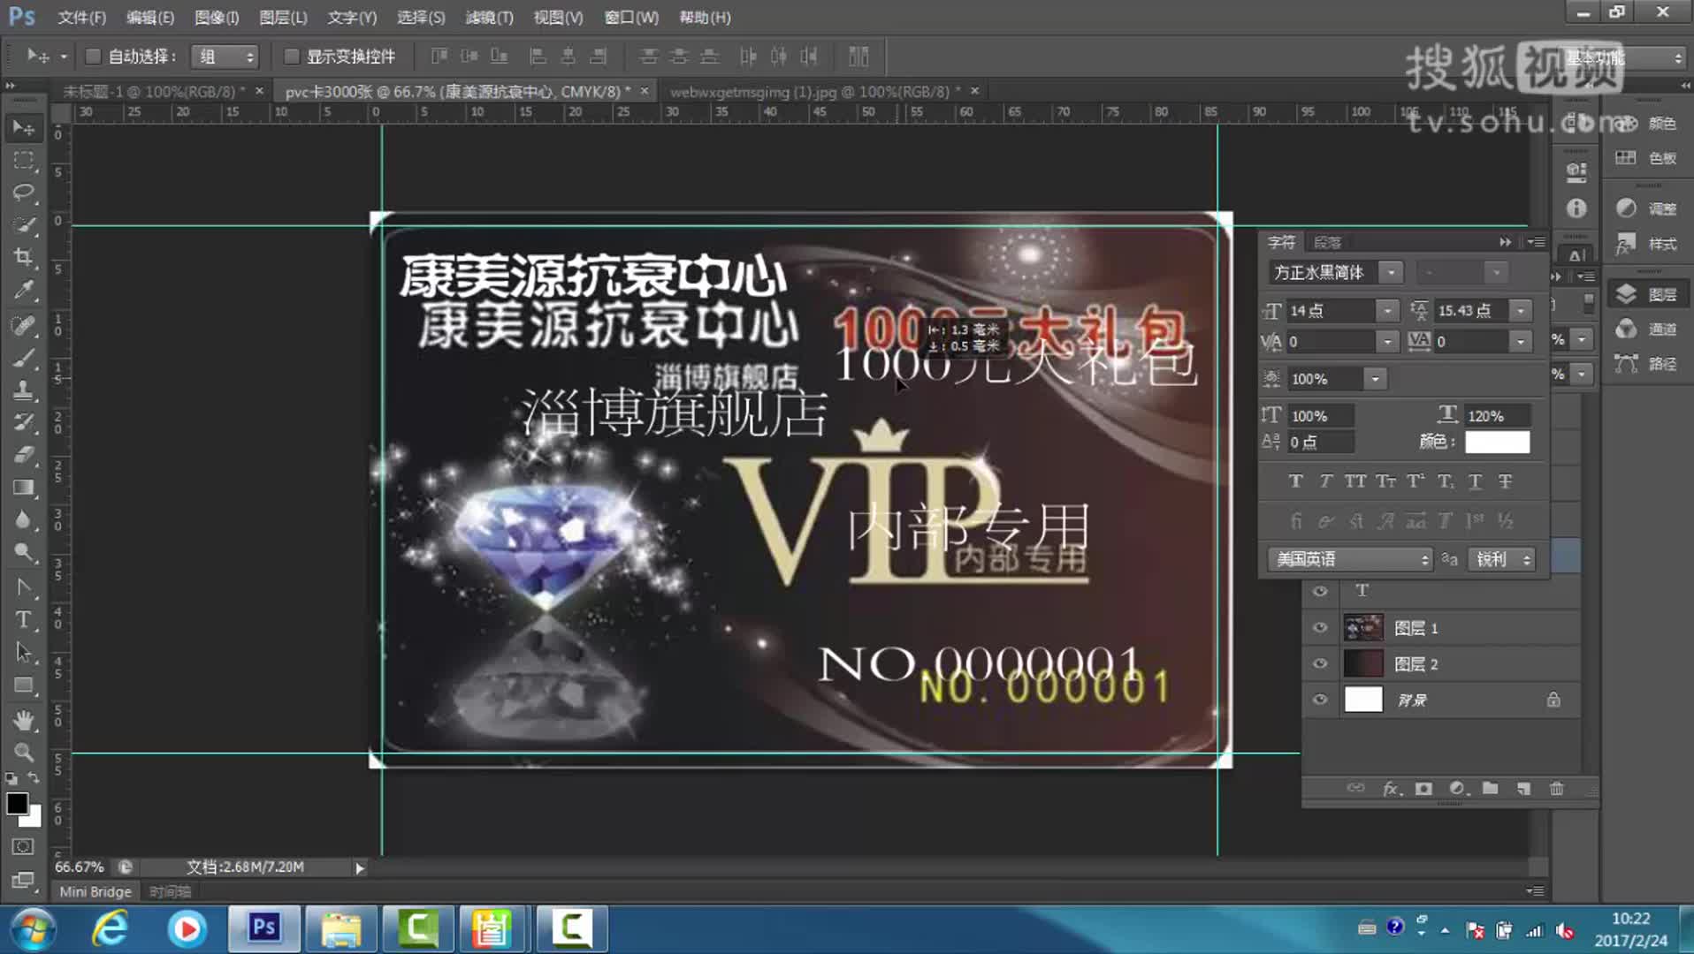Check the 显示变换控件 checkbox
Viewport: 1694px width, 954px height.
click(x=292, y=56)
